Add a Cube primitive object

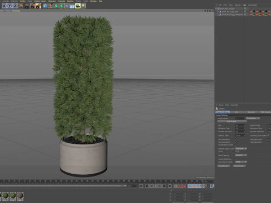point(45,6)
